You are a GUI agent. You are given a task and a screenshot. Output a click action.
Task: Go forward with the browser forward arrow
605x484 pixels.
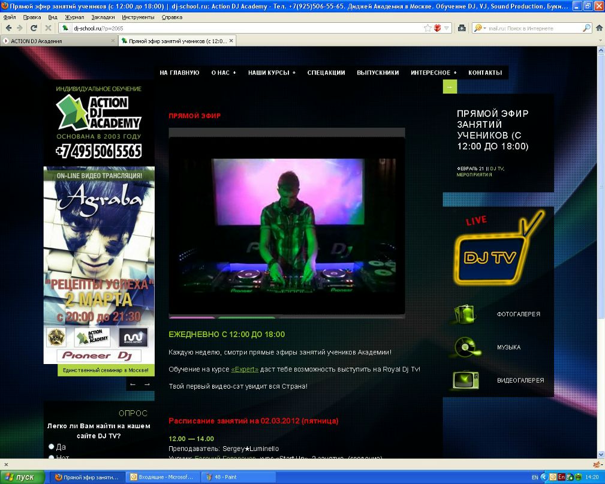coord(20,28)
